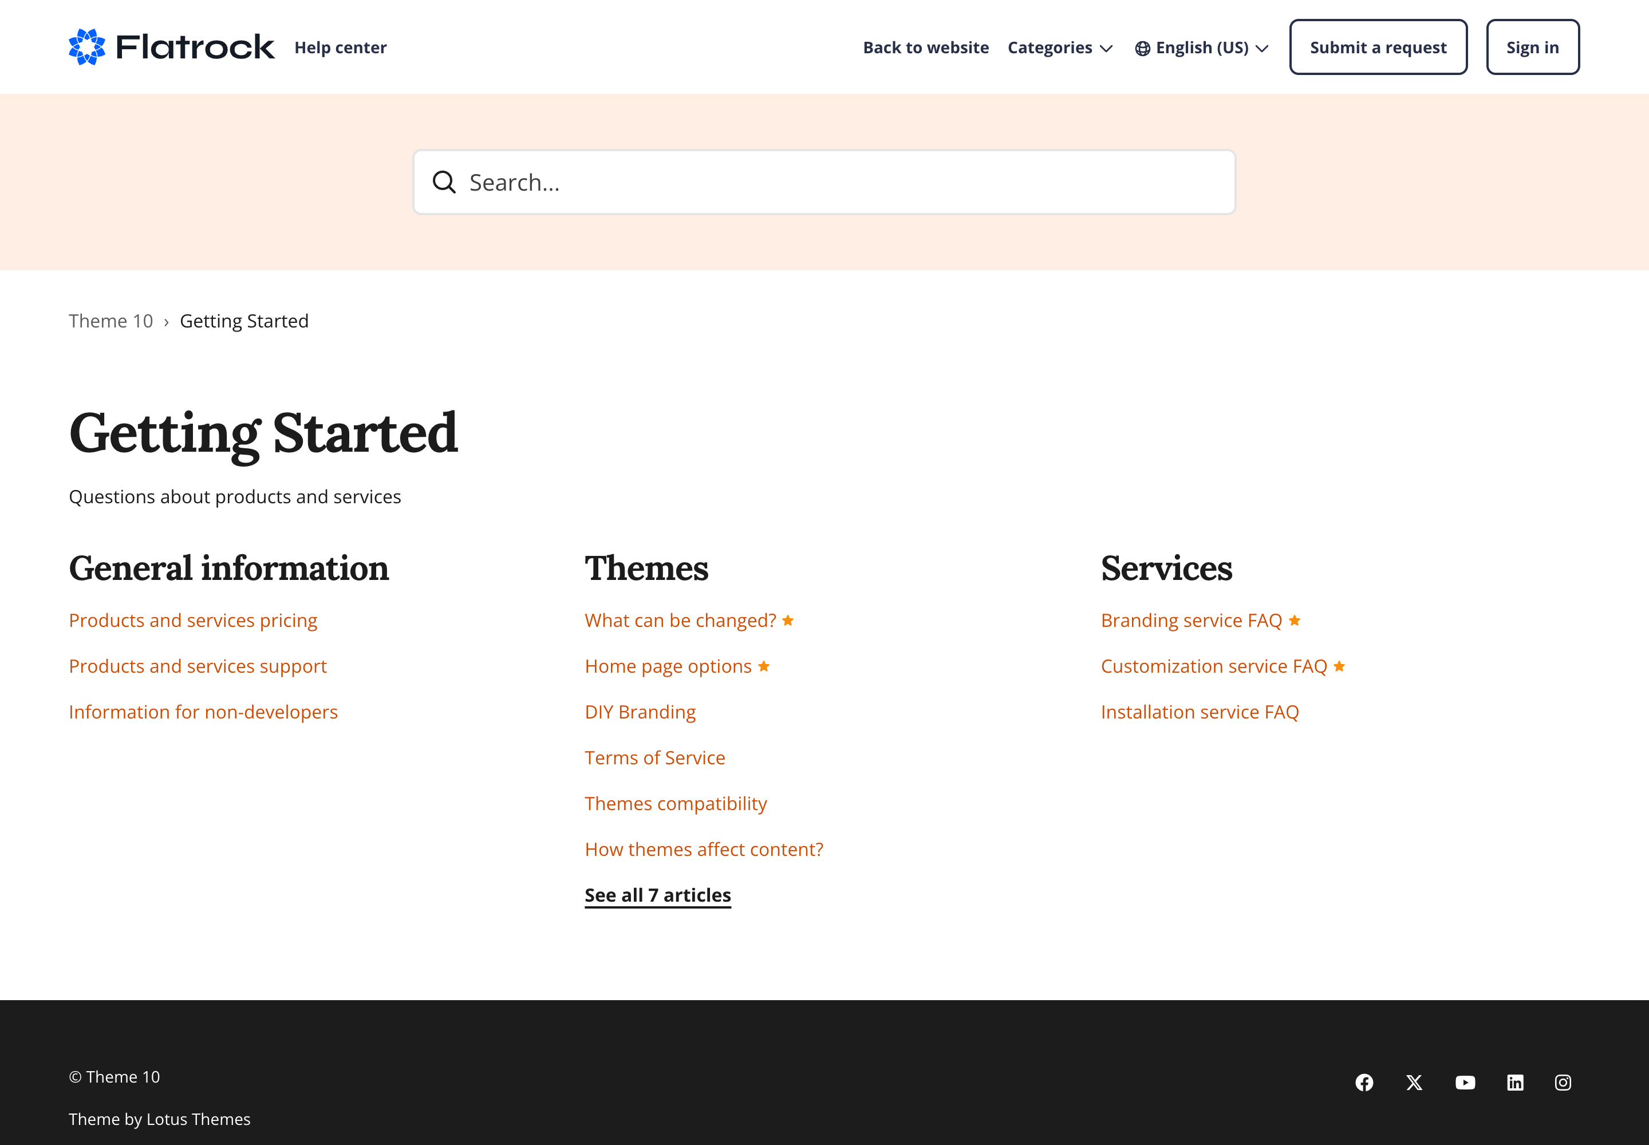Open the Instagram footer icon
Screen dimensions: 1649x1145
(1563, 1082)
